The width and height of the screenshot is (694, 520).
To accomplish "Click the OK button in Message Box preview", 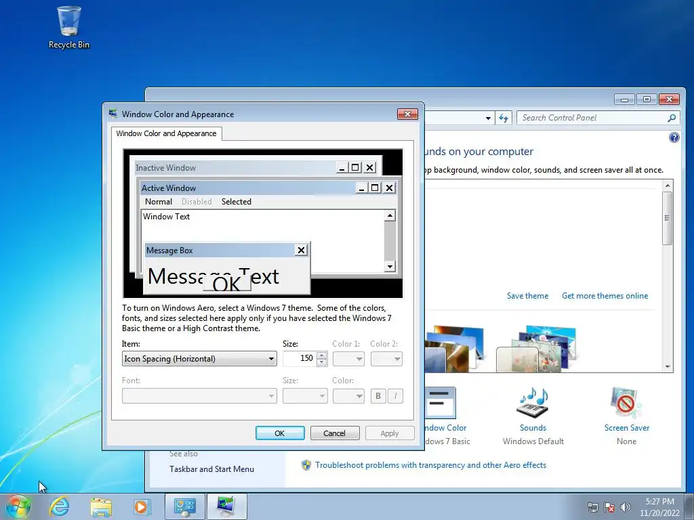I will [x=226, y=284].
